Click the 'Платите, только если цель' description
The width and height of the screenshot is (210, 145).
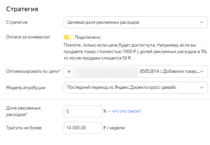(x=135, y=52)
